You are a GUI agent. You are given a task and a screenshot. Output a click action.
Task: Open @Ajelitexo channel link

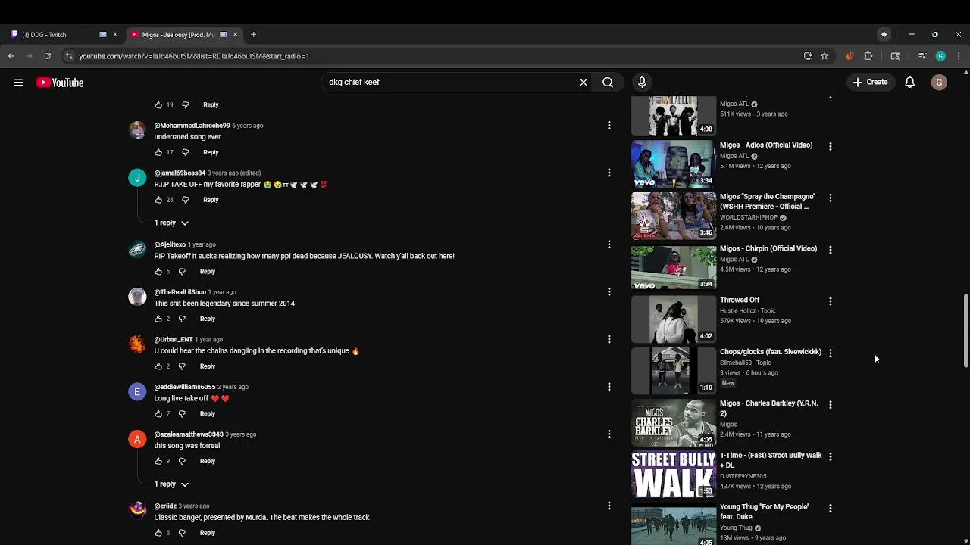coord(170,244)
